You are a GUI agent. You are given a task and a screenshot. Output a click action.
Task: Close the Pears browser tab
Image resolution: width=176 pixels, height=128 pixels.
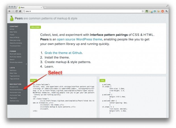point(41,7)
